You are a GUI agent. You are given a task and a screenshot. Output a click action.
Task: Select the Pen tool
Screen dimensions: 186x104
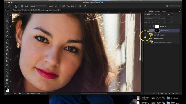pos(7,65)
